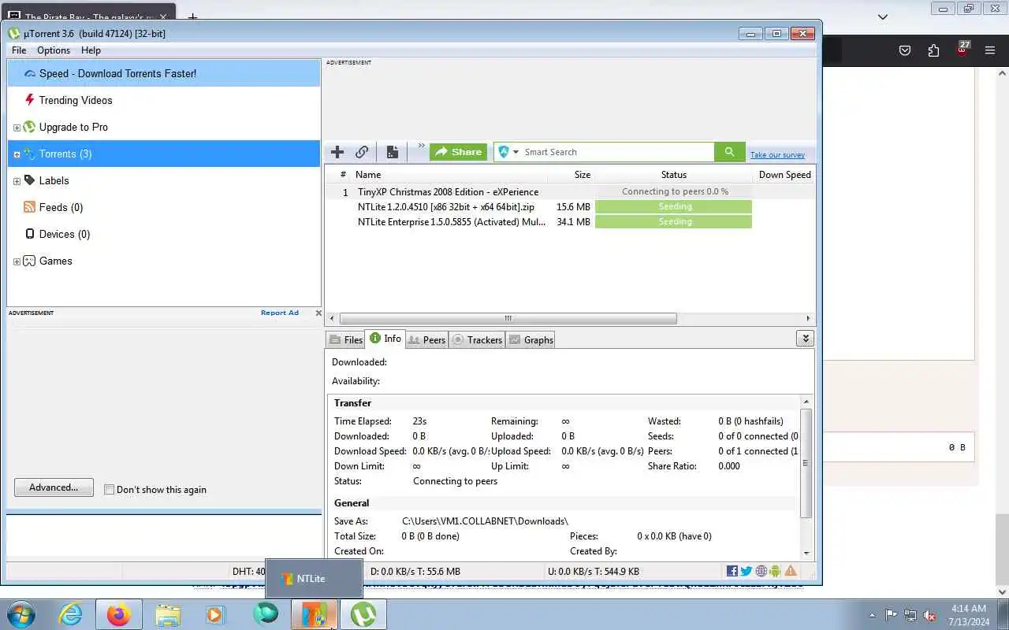This screenshot has width=1009, height=630.
Task: Click the Android icon in status bar
Action: click(775, 571)
